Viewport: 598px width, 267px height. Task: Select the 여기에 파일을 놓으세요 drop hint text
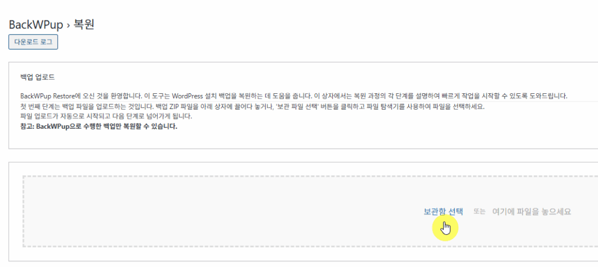click(x=531, y=212)
